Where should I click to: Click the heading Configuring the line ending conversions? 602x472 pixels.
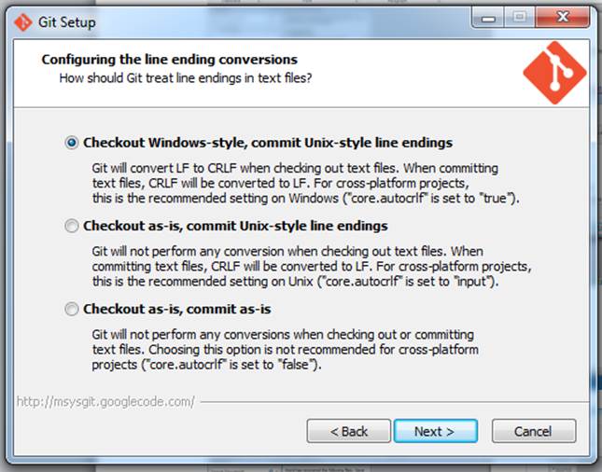[169, 60]
